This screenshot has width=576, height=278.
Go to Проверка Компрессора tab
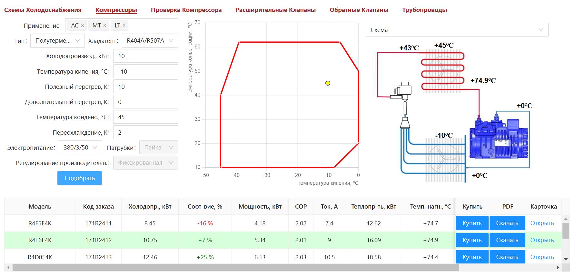pyautogui.click(x=186, y=10)
